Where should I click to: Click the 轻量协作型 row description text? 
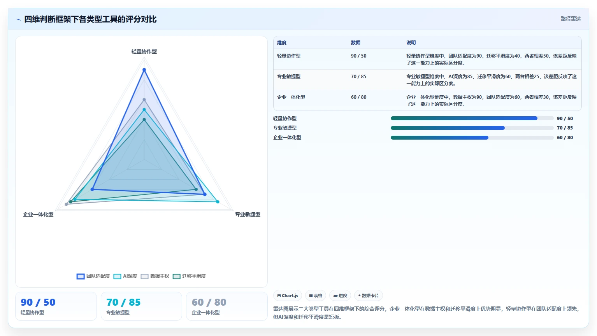click(492, 59)
